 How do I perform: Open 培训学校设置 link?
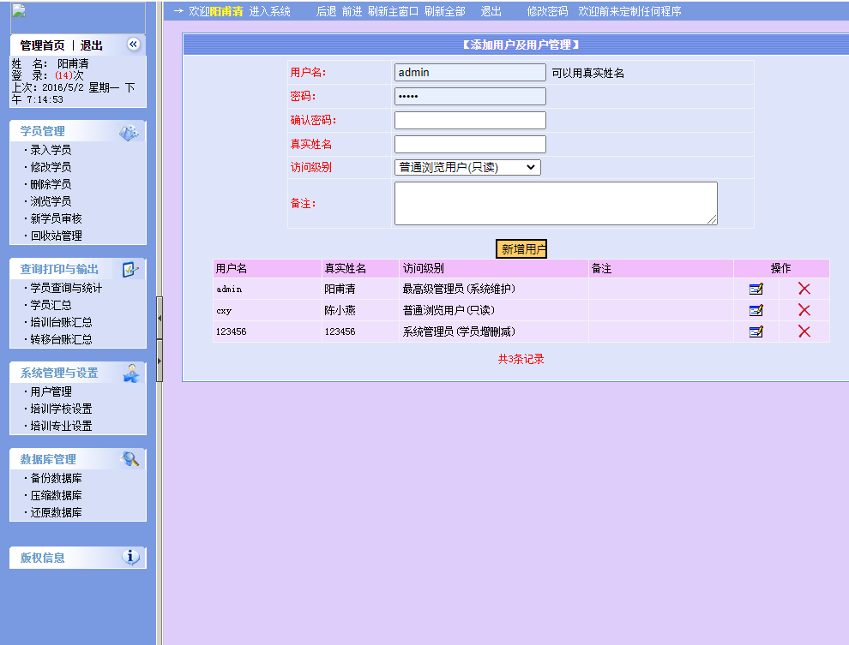tap(61, 409)
